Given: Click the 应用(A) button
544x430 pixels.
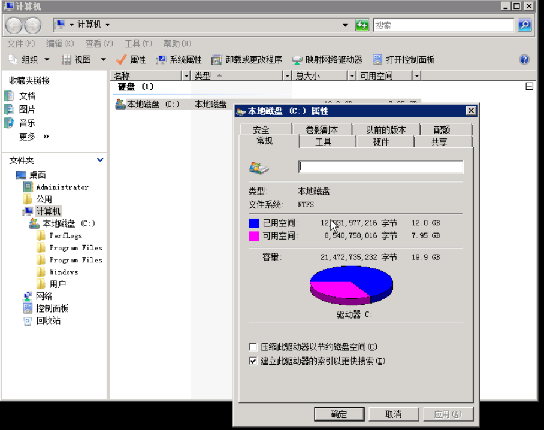Looking at the screenshot, I should click(x=448, y=414).
